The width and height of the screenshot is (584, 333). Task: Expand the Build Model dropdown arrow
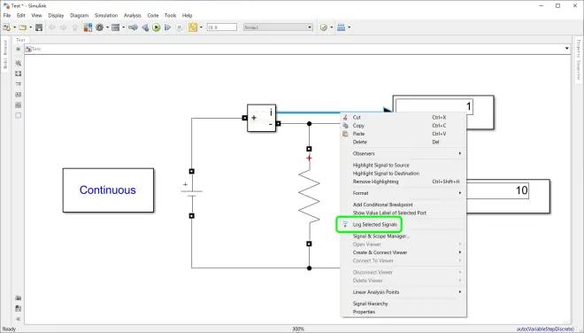[x=349, y=27]
